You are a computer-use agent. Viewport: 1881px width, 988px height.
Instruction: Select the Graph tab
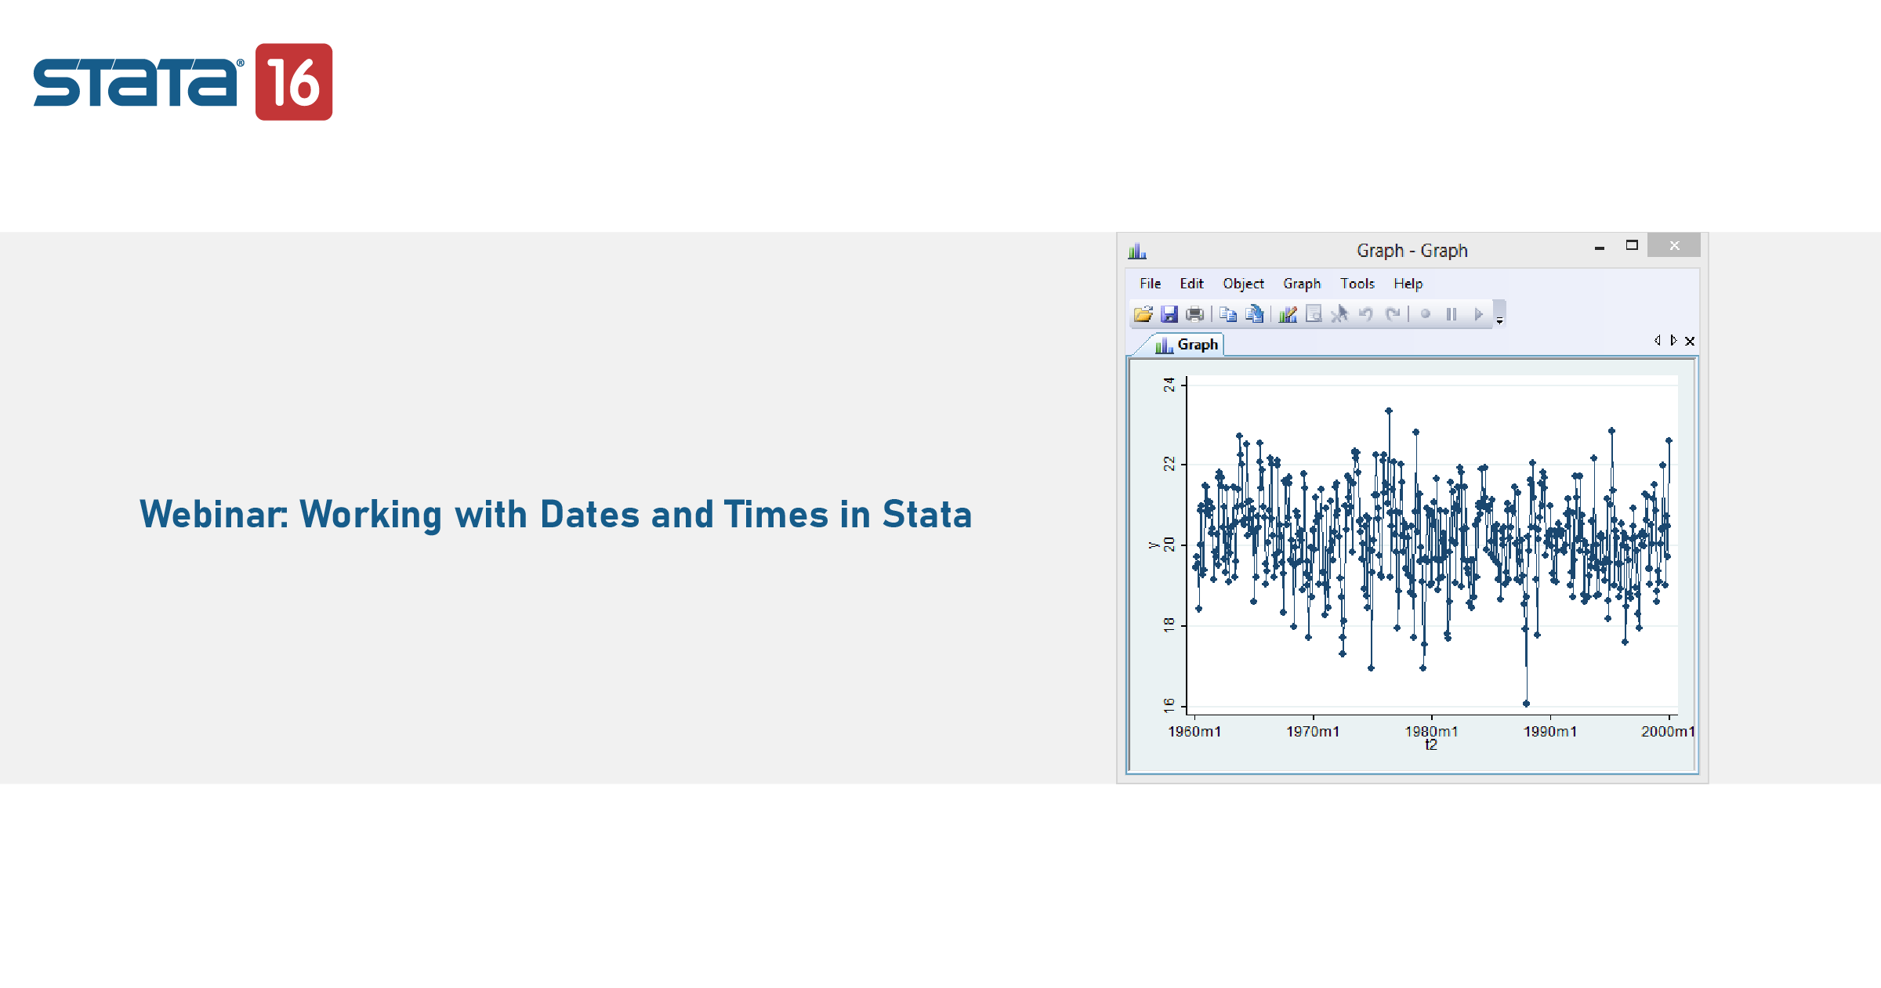(1187, 345)
